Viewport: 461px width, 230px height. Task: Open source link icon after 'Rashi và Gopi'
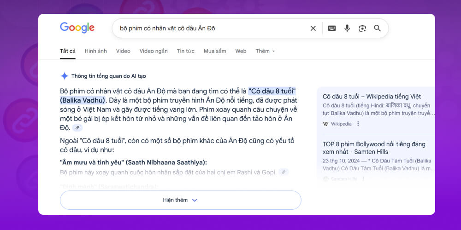(284, 172)
